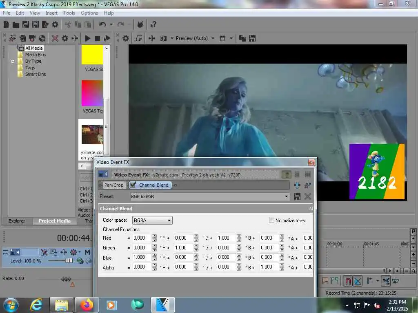Open the File menu
The image size is (418, 313).
coord(7,13)
